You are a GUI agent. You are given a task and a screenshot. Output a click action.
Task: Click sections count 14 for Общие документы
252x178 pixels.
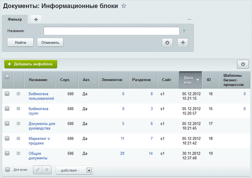point(151,154)
